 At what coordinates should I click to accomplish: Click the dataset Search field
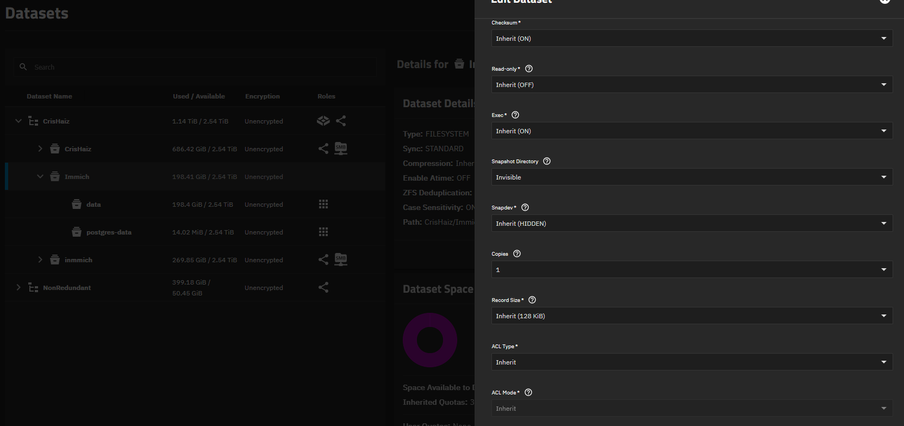coord(201,67)
